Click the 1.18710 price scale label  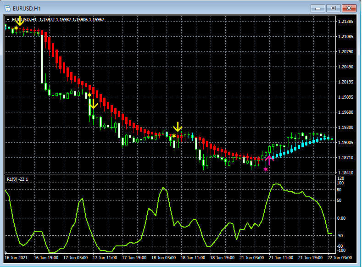tap(345, 158)
